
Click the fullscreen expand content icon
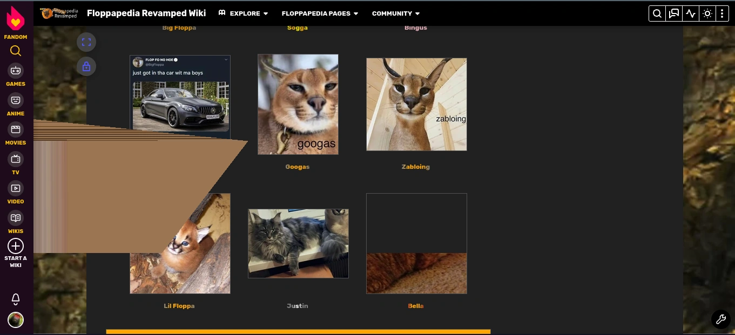tap(86, 42)
